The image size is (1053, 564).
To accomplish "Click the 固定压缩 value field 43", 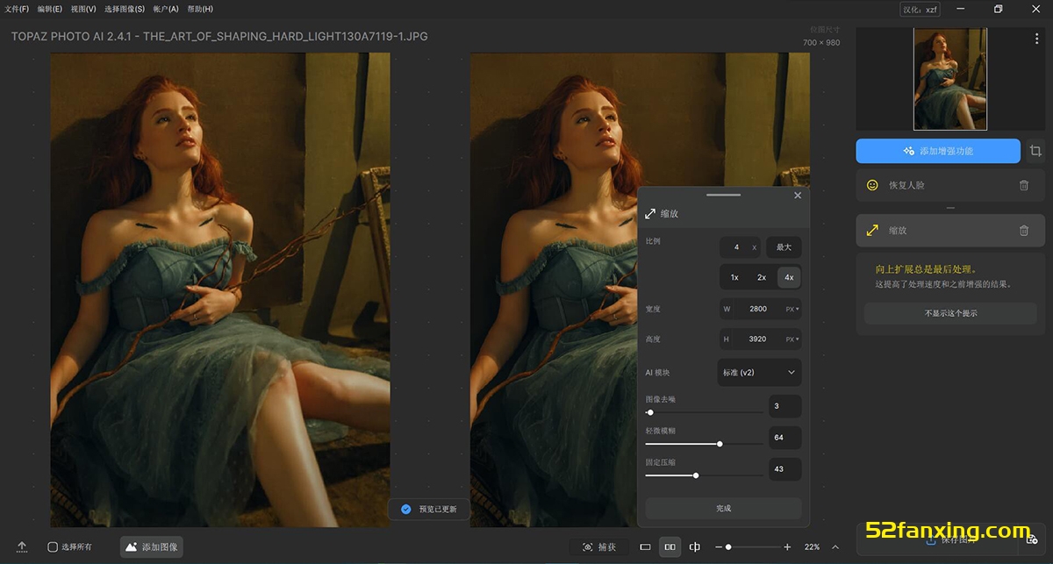I will [785, 468].
